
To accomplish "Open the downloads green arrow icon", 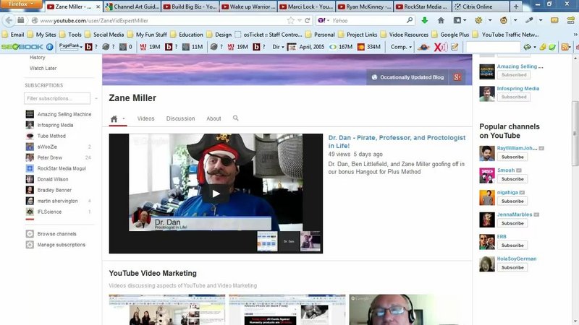I will point(425,21).
